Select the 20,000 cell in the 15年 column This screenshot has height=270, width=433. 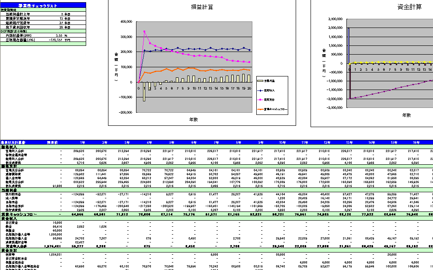point(392,255)
